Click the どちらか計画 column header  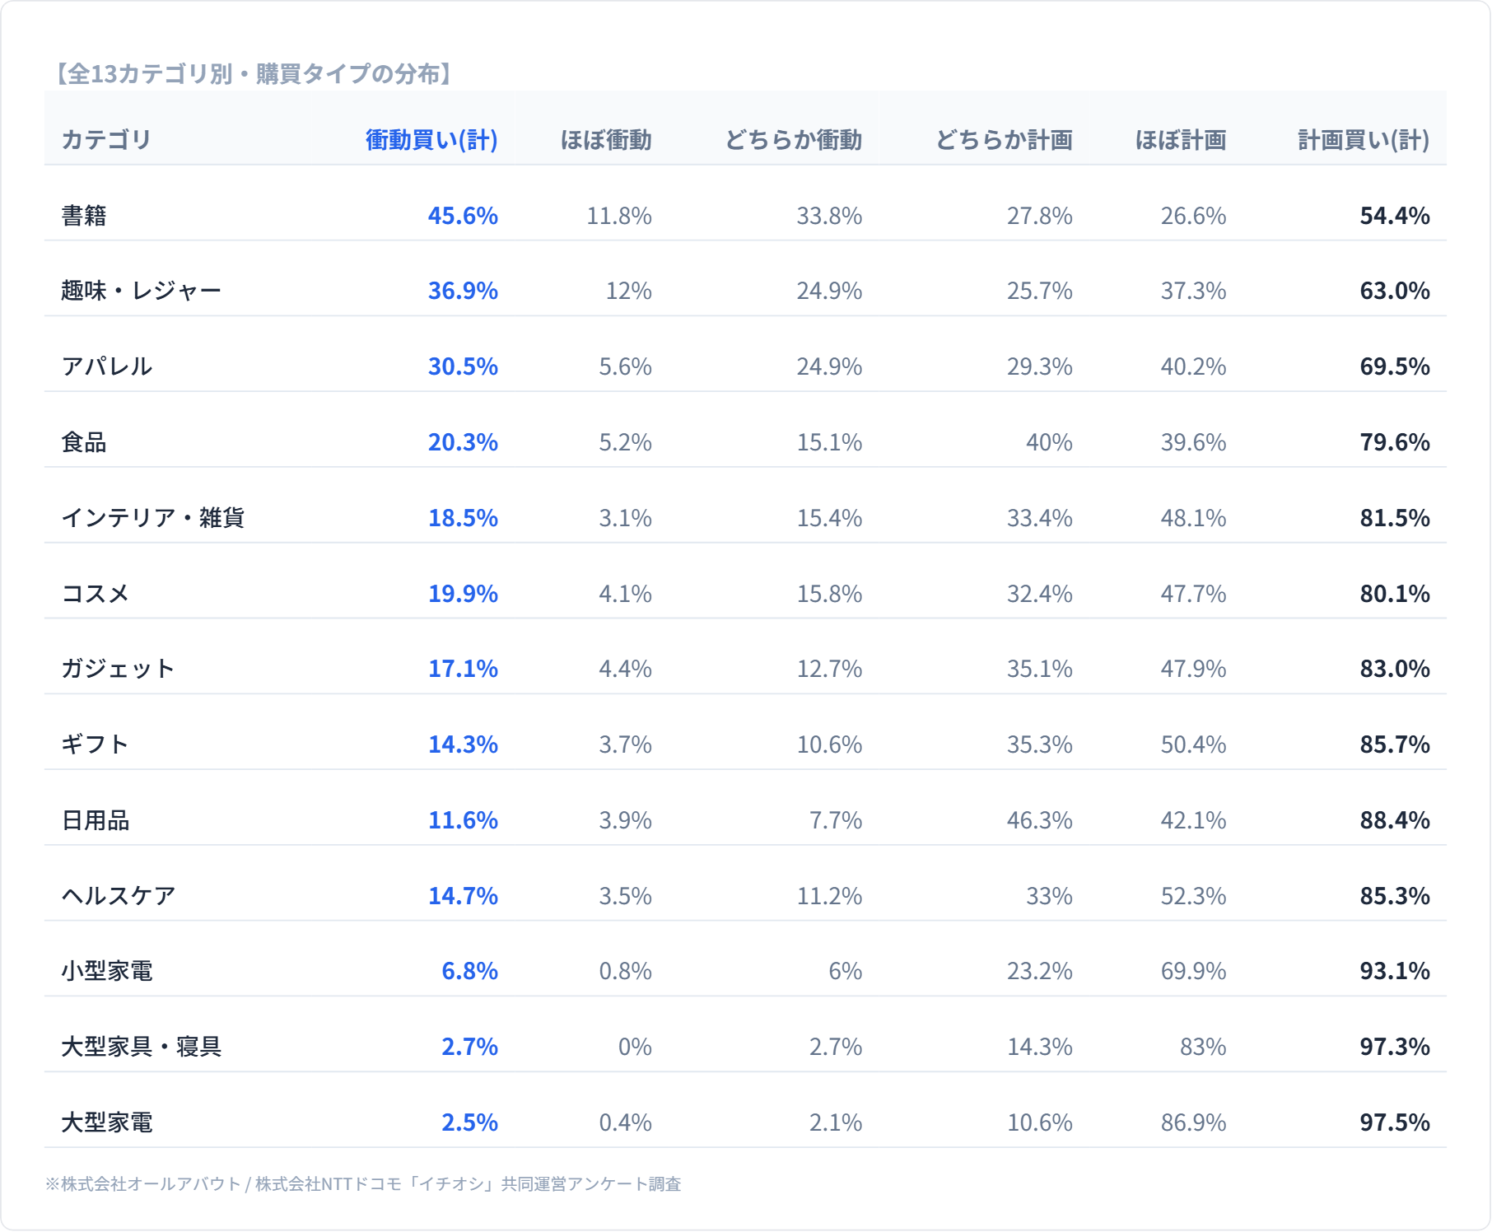click(x=1004, y=140)
